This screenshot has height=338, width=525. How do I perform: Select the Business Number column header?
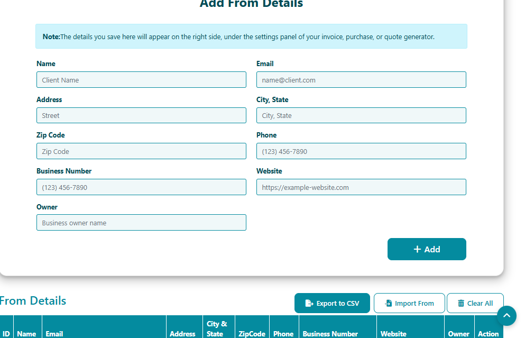click(330, 334)
